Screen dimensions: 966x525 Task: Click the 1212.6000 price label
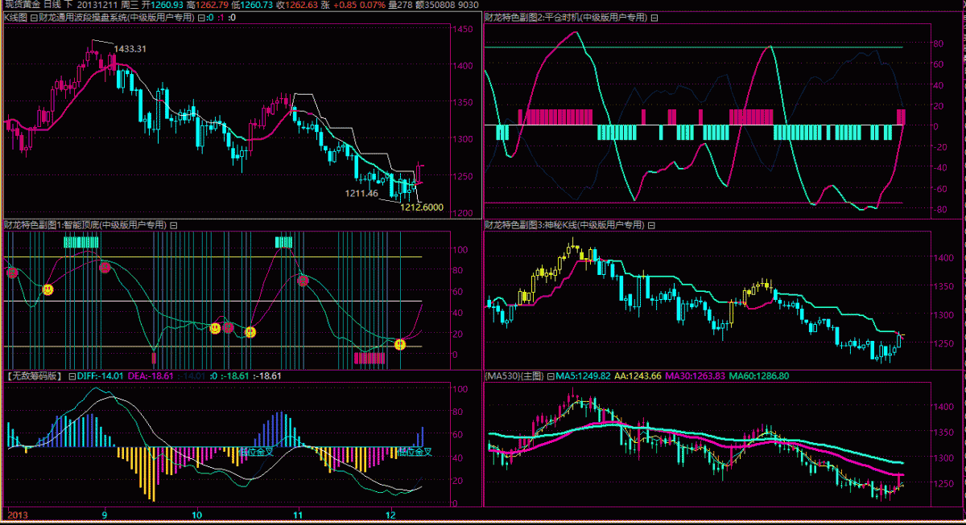point(422,207)
